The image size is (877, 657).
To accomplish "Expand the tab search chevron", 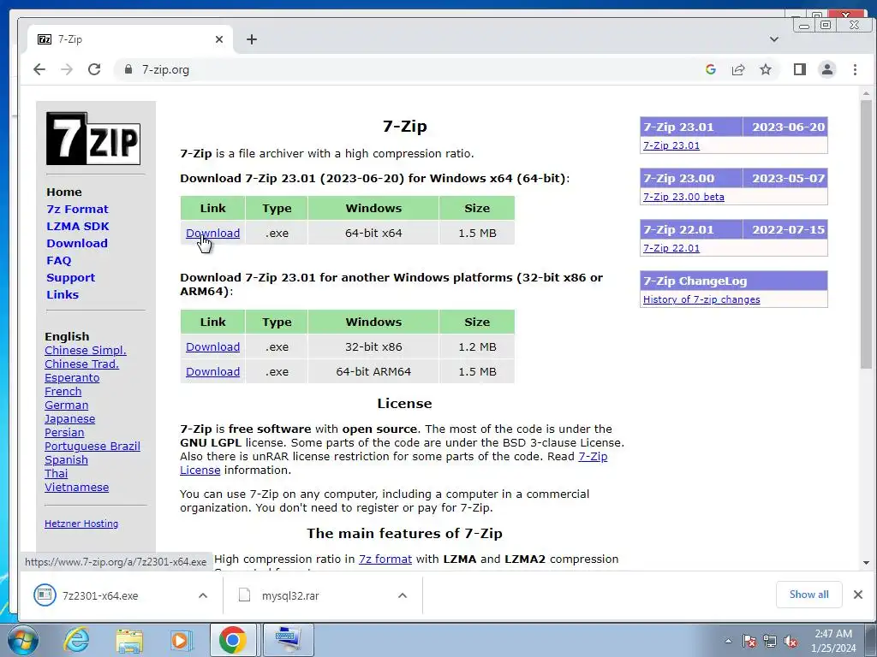I will (x=774, y=39).
